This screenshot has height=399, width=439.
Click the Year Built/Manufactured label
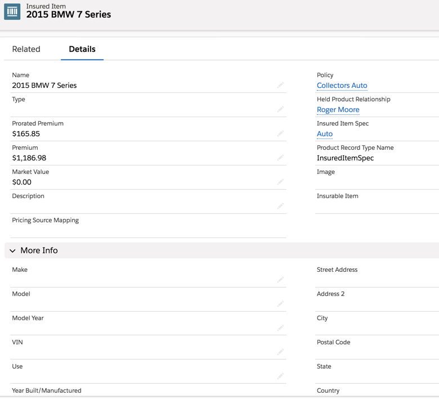click(x=47, y=391)
